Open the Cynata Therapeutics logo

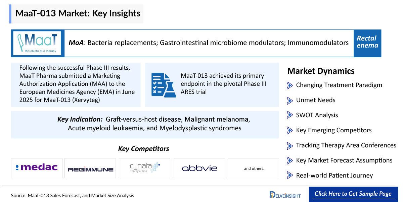point(144,168)
